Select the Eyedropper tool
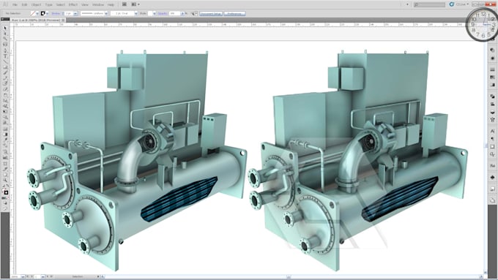The width and height of the screenshot is (498, 280). coord(5,140)
